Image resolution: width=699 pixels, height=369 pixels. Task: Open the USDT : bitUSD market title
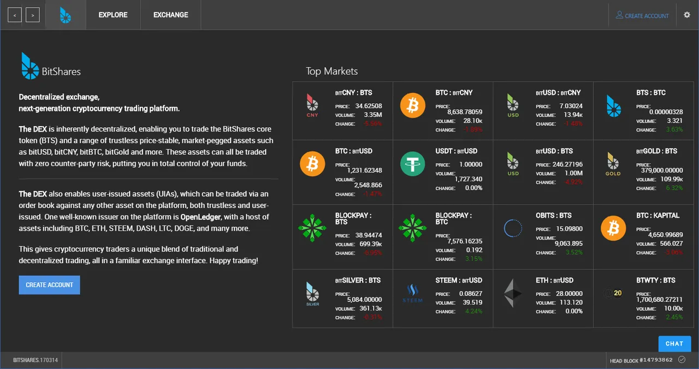pos(457,151)
